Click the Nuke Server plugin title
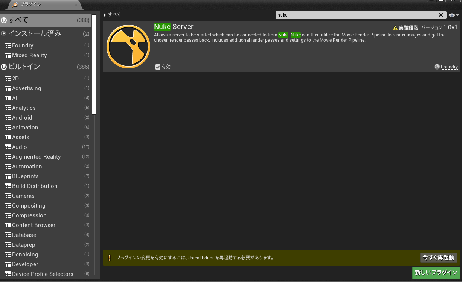 coord(174,27)
